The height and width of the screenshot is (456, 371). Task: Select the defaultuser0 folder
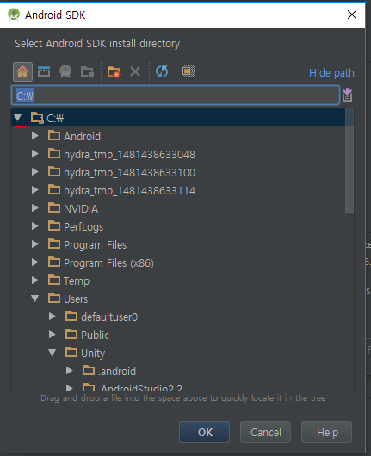pos(109,317)
